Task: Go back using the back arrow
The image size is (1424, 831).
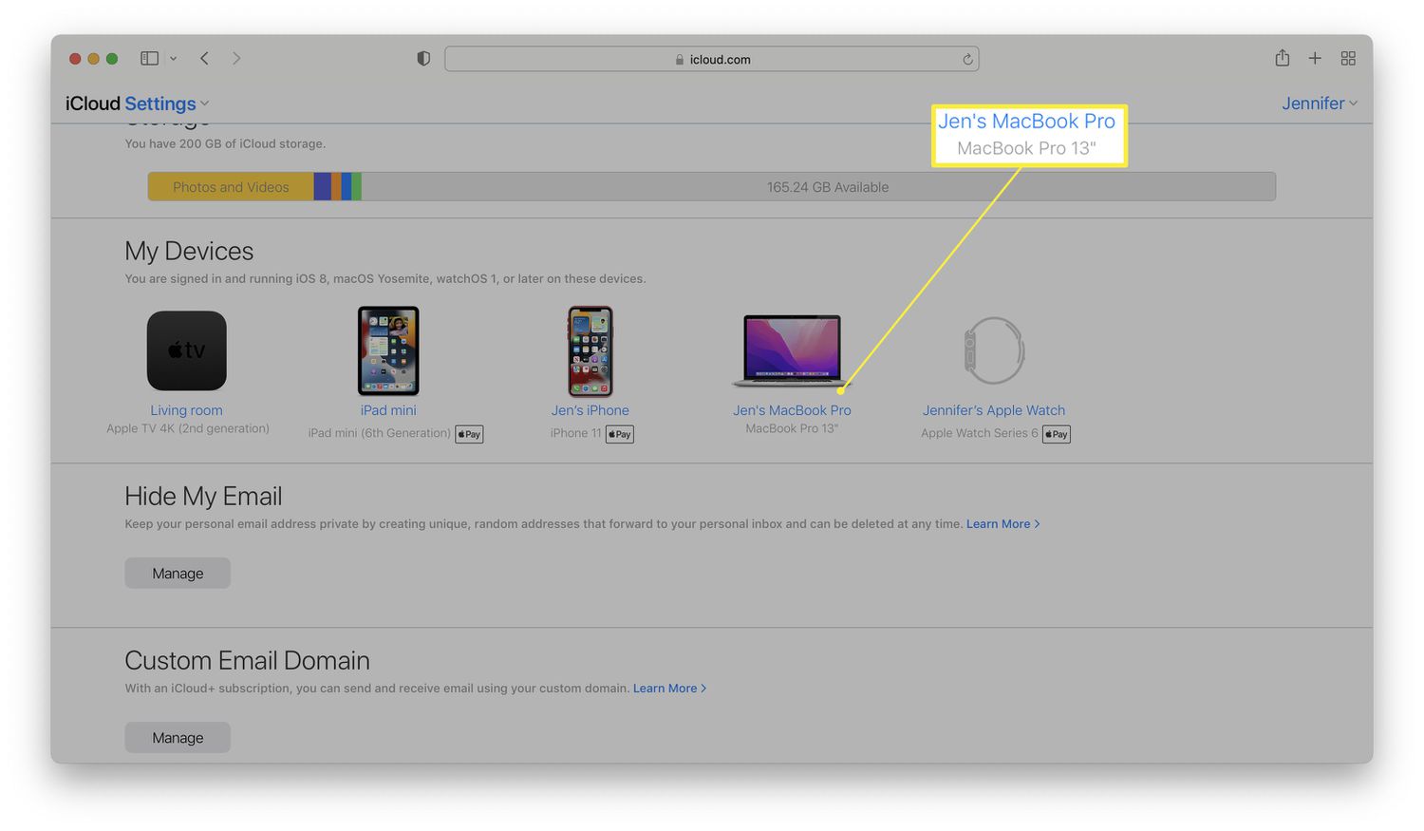Action: (x=205, y=59)
